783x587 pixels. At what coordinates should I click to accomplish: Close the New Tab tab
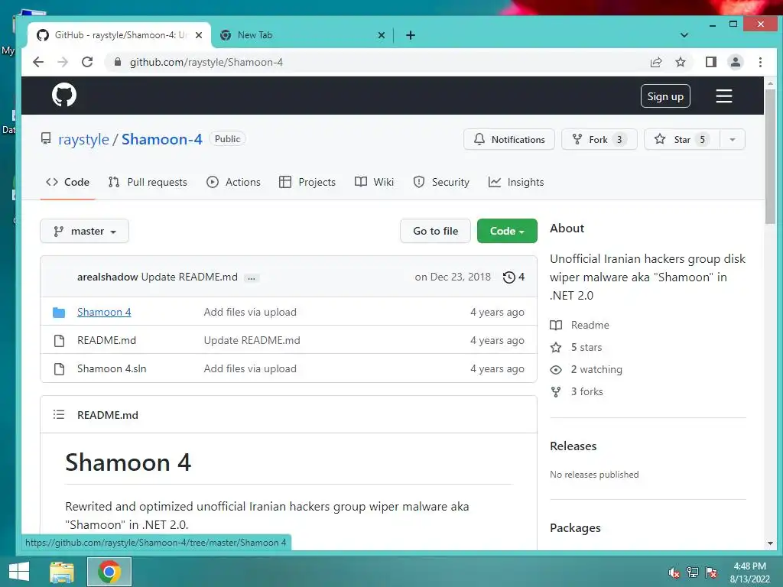point(381,35)
